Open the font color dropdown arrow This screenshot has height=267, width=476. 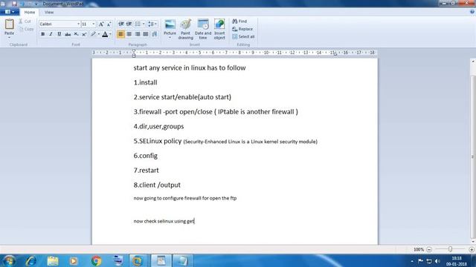point(110,34)
